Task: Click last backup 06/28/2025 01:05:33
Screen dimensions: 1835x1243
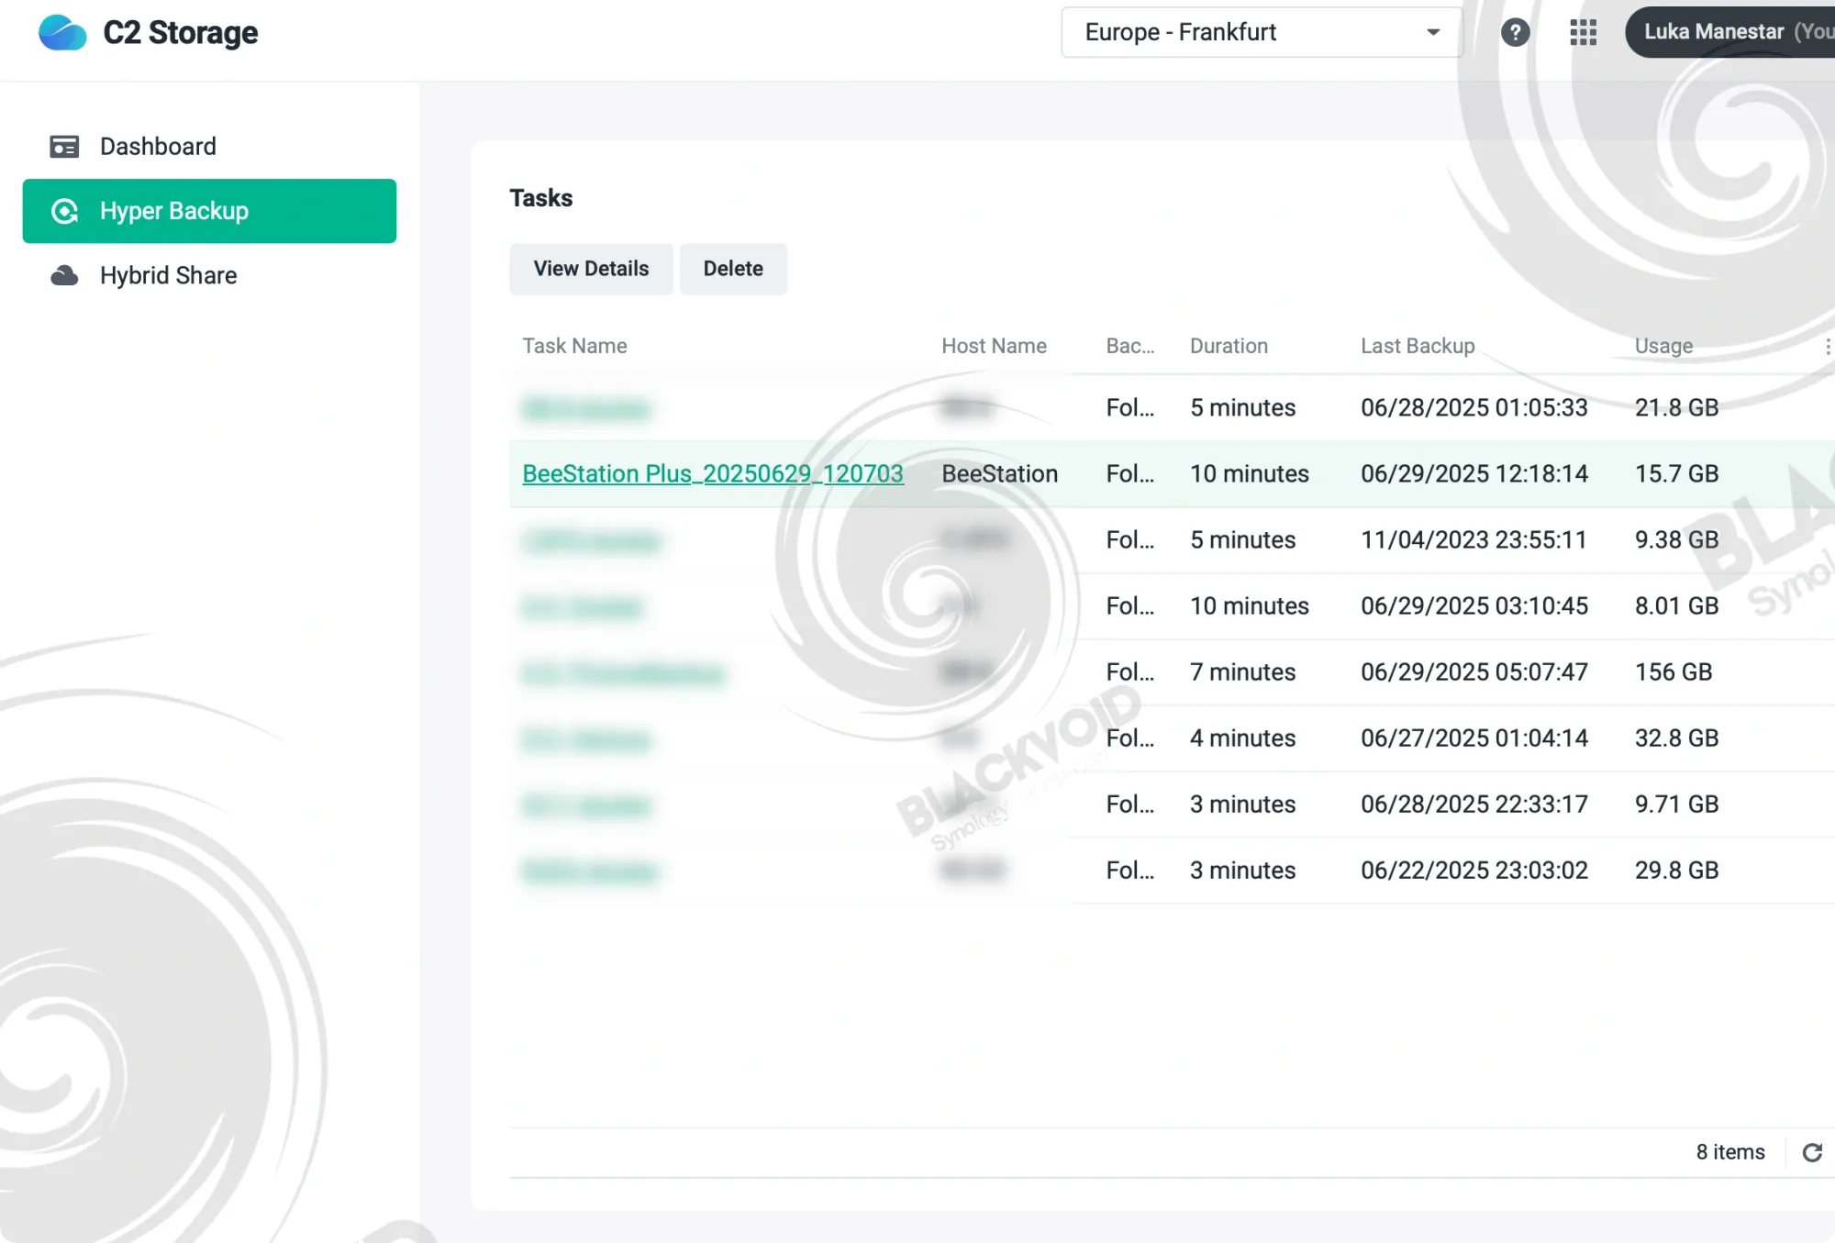Action: coord(1474,407)
